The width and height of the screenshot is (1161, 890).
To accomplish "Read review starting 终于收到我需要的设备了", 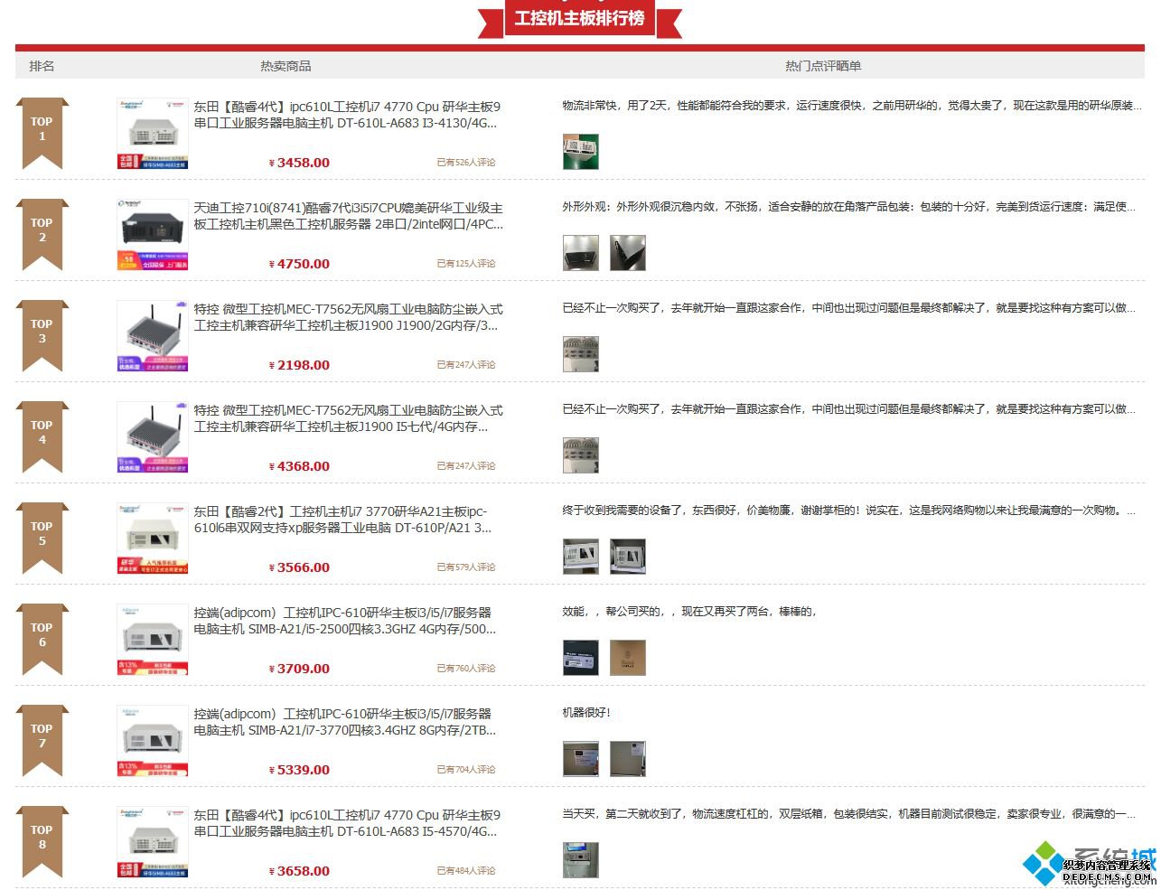I will point(848,511).
